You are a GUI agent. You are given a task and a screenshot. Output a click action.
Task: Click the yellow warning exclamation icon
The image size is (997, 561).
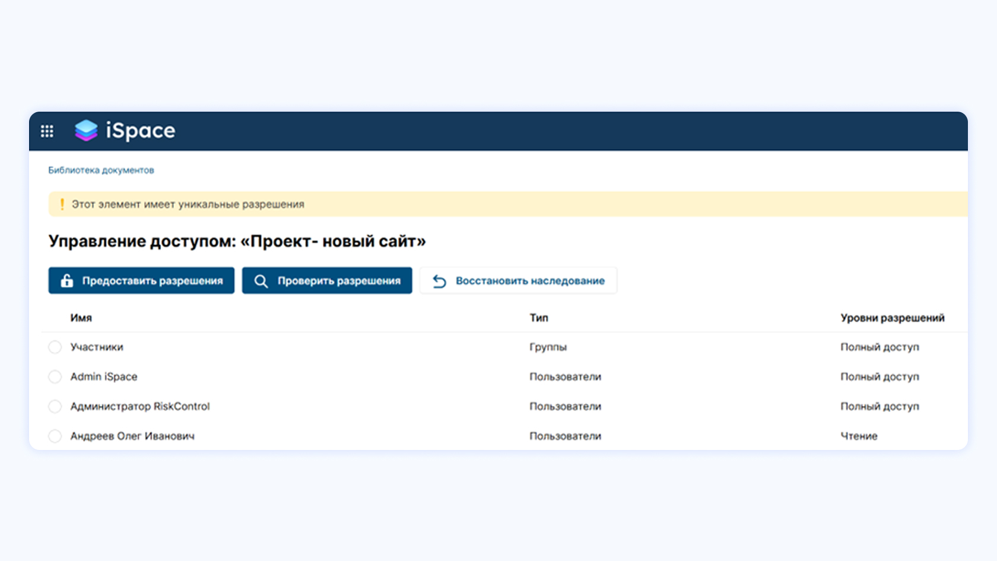[x=62, y=204]
